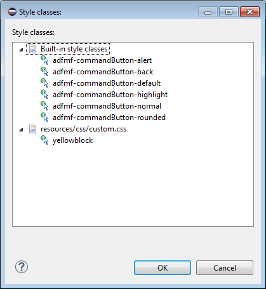
Task: Select the yellowblock style class entry
Action: (x=72, y=140)
